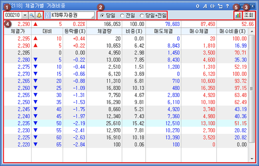Click the 'O' icon in title bar
The height and width of the screenshot is (166, 259).
pos(198,6)
